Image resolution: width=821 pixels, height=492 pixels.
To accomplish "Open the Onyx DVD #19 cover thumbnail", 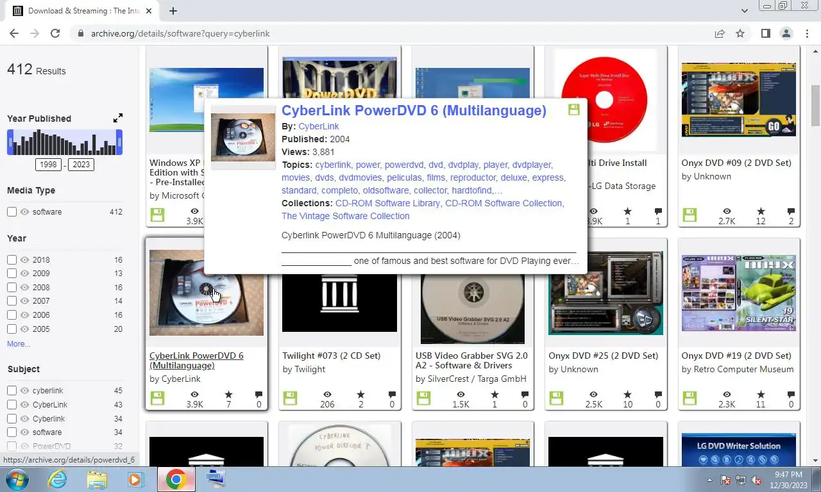I will [x=738, y=293].
